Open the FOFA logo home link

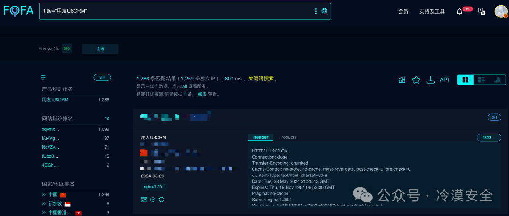[x=18, y=11]
